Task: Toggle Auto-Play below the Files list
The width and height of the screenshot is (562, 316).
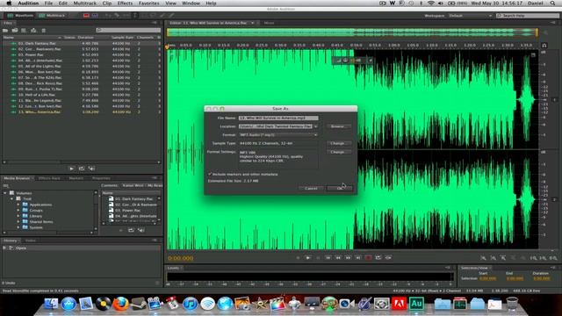Action: (x=91, y=169)
